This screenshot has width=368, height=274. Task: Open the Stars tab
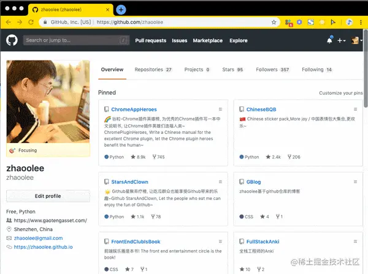(x=233, y=70)
